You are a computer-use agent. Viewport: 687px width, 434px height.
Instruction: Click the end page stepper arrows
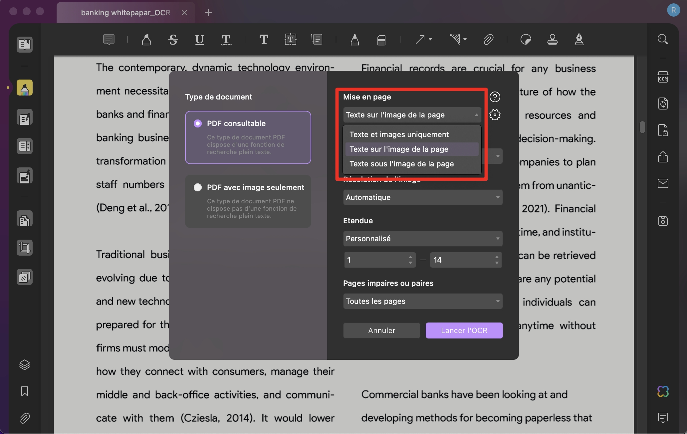click(497, 260)
